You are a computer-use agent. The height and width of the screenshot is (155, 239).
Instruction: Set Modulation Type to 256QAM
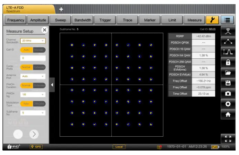[39, 104]
